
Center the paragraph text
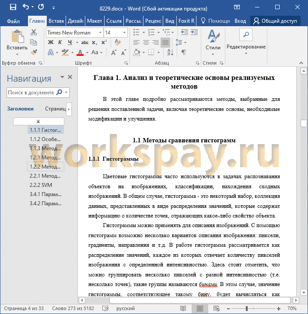(x=146, y=42)
